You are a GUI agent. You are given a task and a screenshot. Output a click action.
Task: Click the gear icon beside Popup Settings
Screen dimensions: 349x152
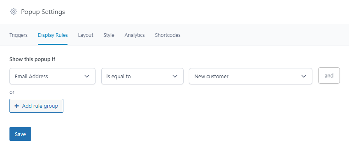tap(14, 11)
